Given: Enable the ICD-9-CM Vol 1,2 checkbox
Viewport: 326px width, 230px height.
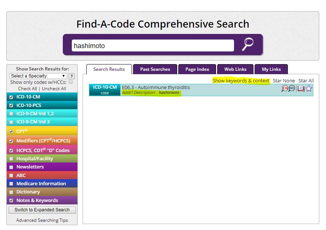Looking at the screenshot, I should [11, 114].
